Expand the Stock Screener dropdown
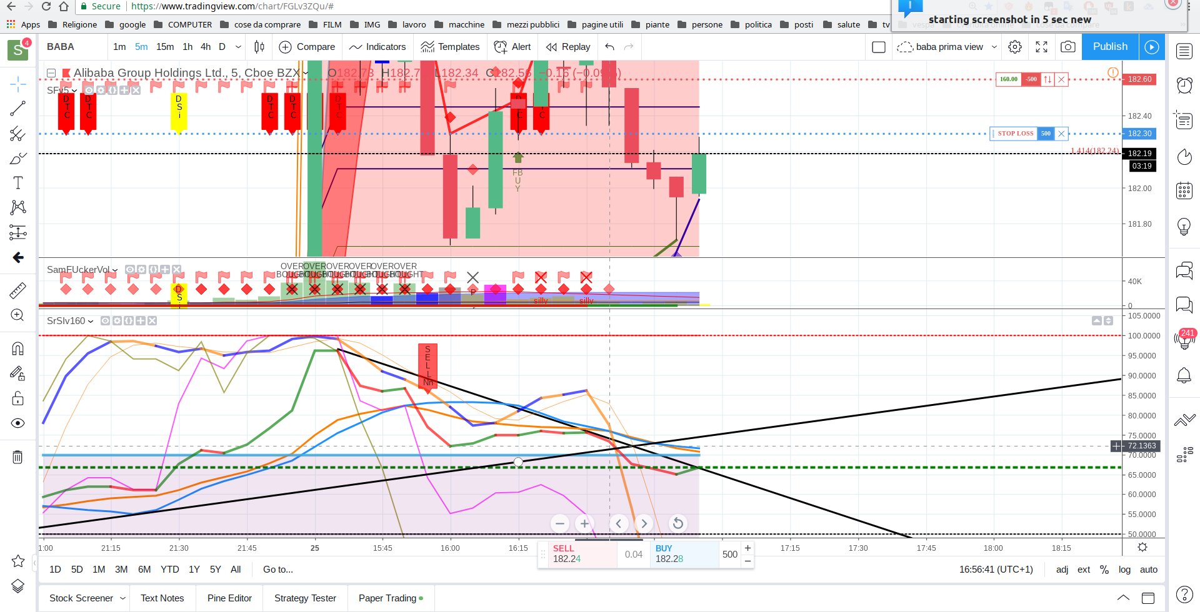 (x=122, y=598)
